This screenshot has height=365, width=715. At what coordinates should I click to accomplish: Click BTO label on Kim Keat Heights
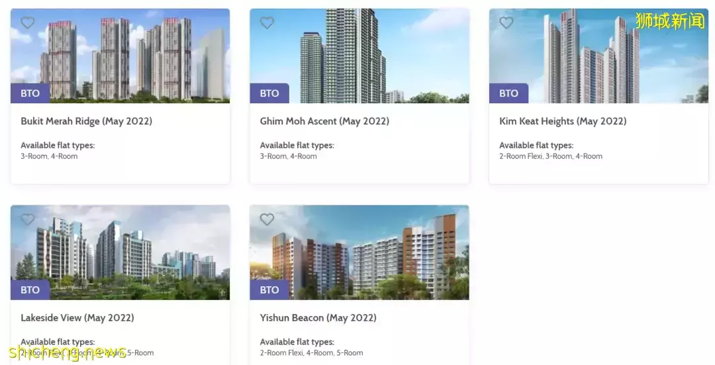tap(509, 93)
